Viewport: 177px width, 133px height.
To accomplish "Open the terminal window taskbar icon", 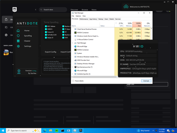I will click(63, 131).
